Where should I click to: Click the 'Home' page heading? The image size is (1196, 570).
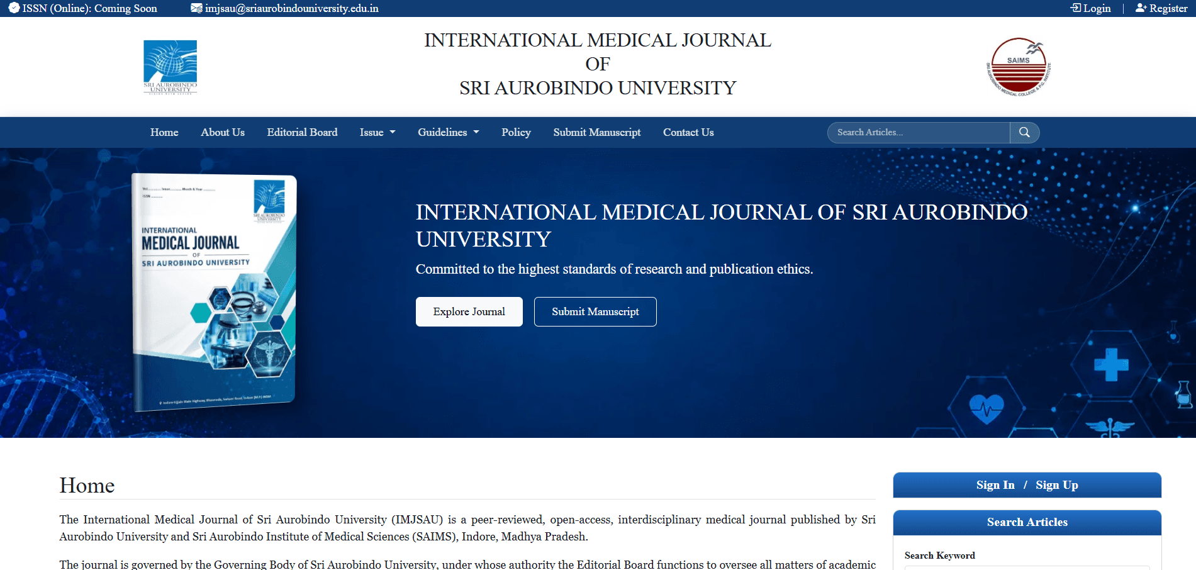pyautogui.click(x=87, y=486)
